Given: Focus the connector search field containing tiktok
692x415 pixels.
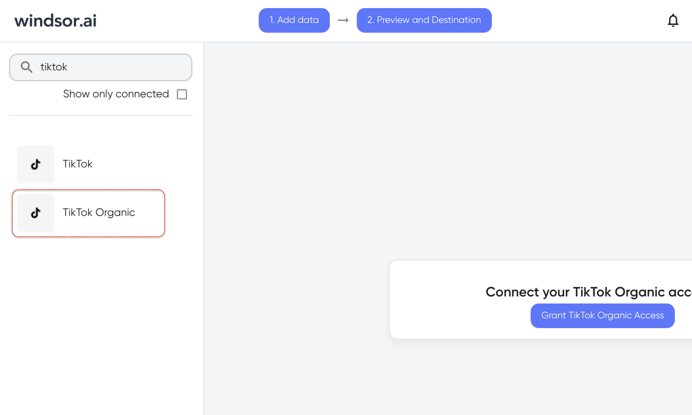Looking at the screenshot, I should [101, 67].
